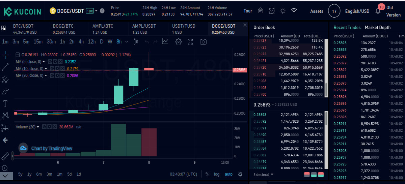405x184 pixels.
Task: Click the order book sell-side scrollbar
Action: coord(326,89)
